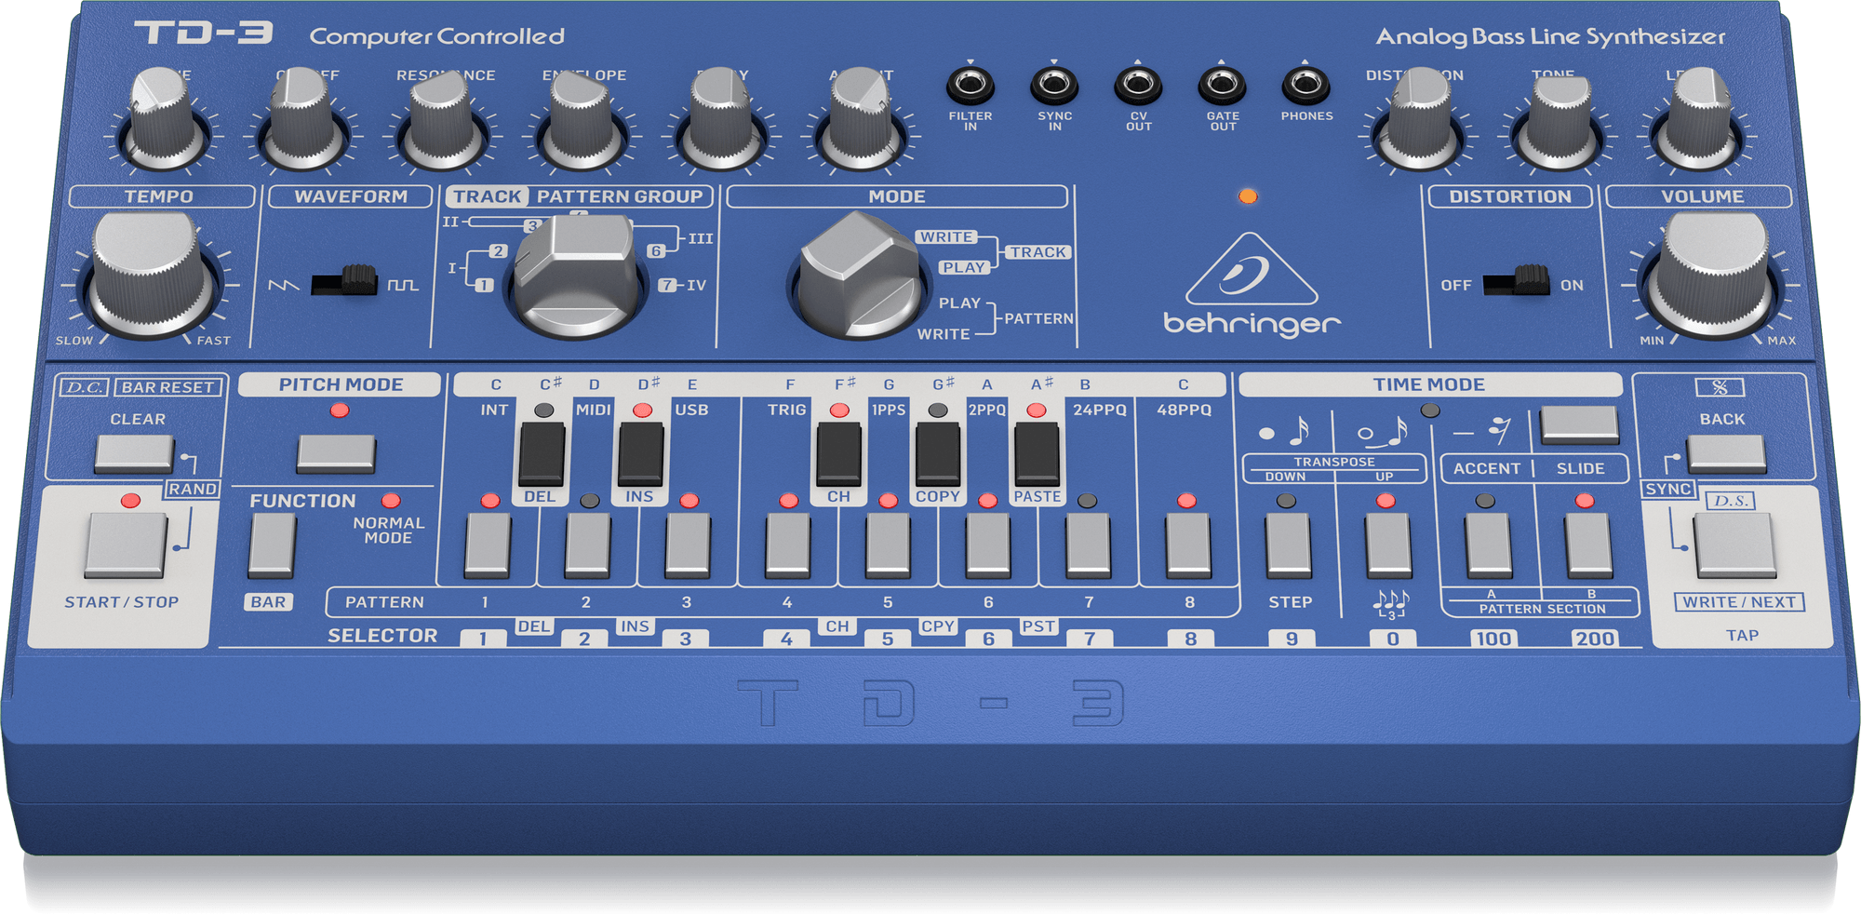Tap the black G# key labeled COPY
The height and width of the screenshot is (915, 1861).
coord(938,454)
